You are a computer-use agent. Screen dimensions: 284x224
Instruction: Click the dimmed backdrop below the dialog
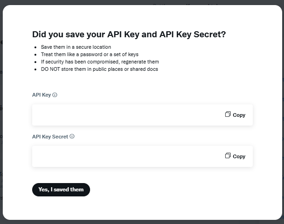coord(142,222)
